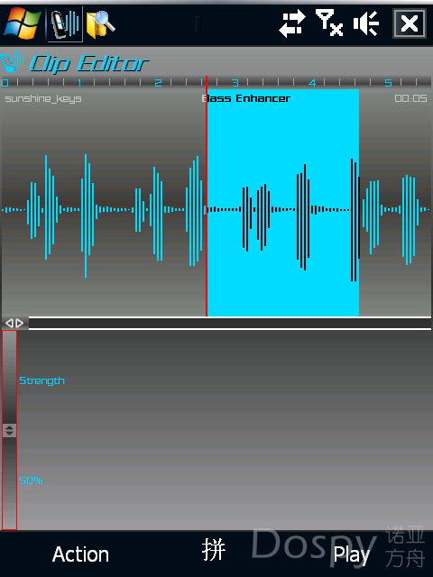Click lower part of the Strength slider track
433x577 pixels.
[x=9, y=483]
